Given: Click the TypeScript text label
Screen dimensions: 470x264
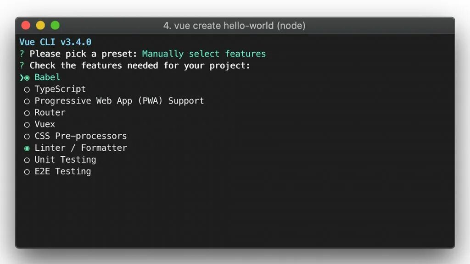Looking at the screenshot, I should [60, 89].
